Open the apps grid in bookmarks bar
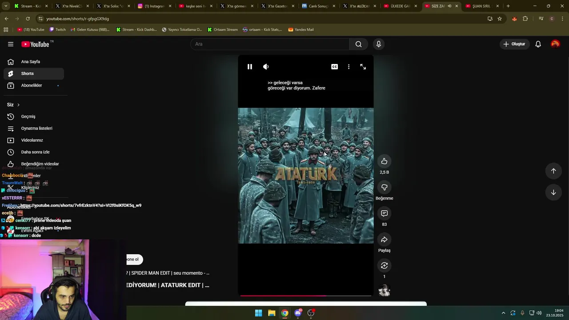 6,30
